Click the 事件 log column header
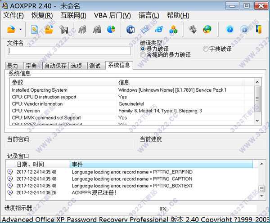Image resolution: width=270 pixels, height=223 pixels. tap(161, 164)
